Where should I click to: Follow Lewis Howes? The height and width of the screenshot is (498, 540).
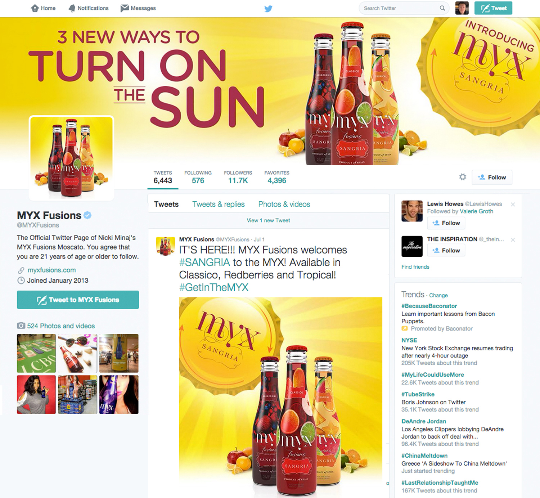446,223
